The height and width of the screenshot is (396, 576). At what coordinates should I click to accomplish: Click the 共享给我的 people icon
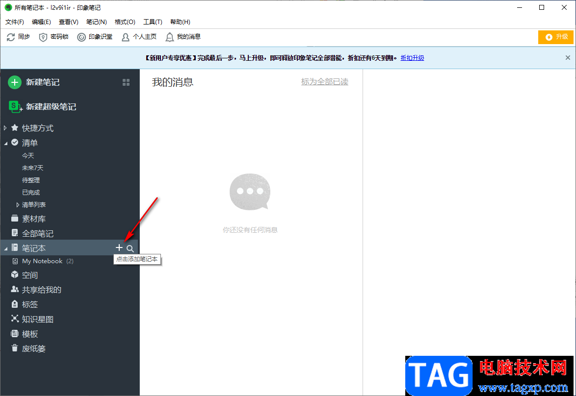click(15, 289)
